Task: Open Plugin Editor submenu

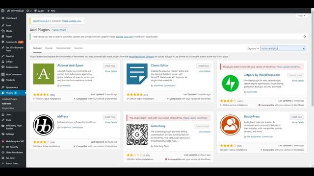Action: click(x=8, y=108)
